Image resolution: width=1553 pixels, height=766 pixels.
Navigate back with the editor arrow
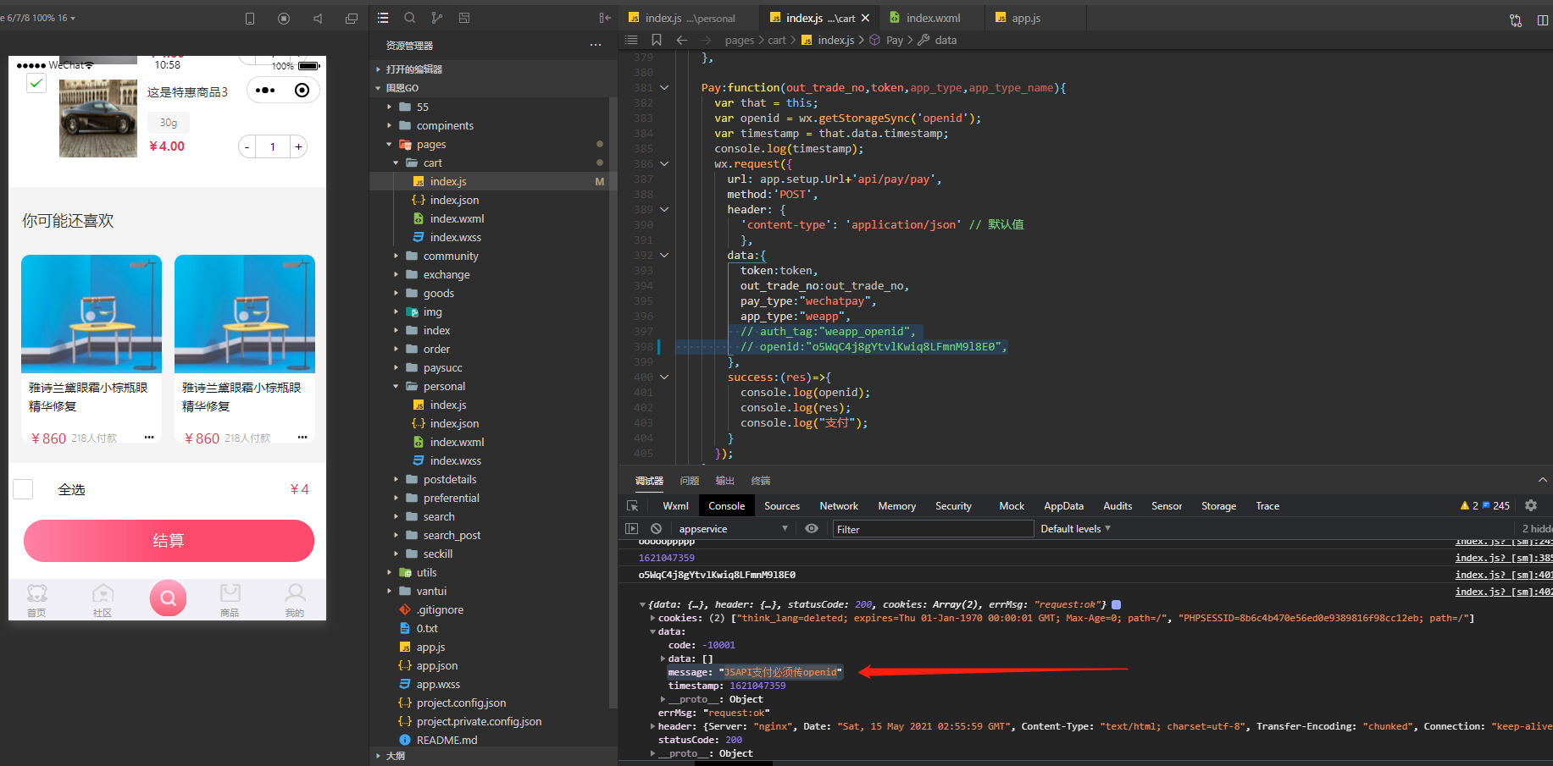(682, 40)
